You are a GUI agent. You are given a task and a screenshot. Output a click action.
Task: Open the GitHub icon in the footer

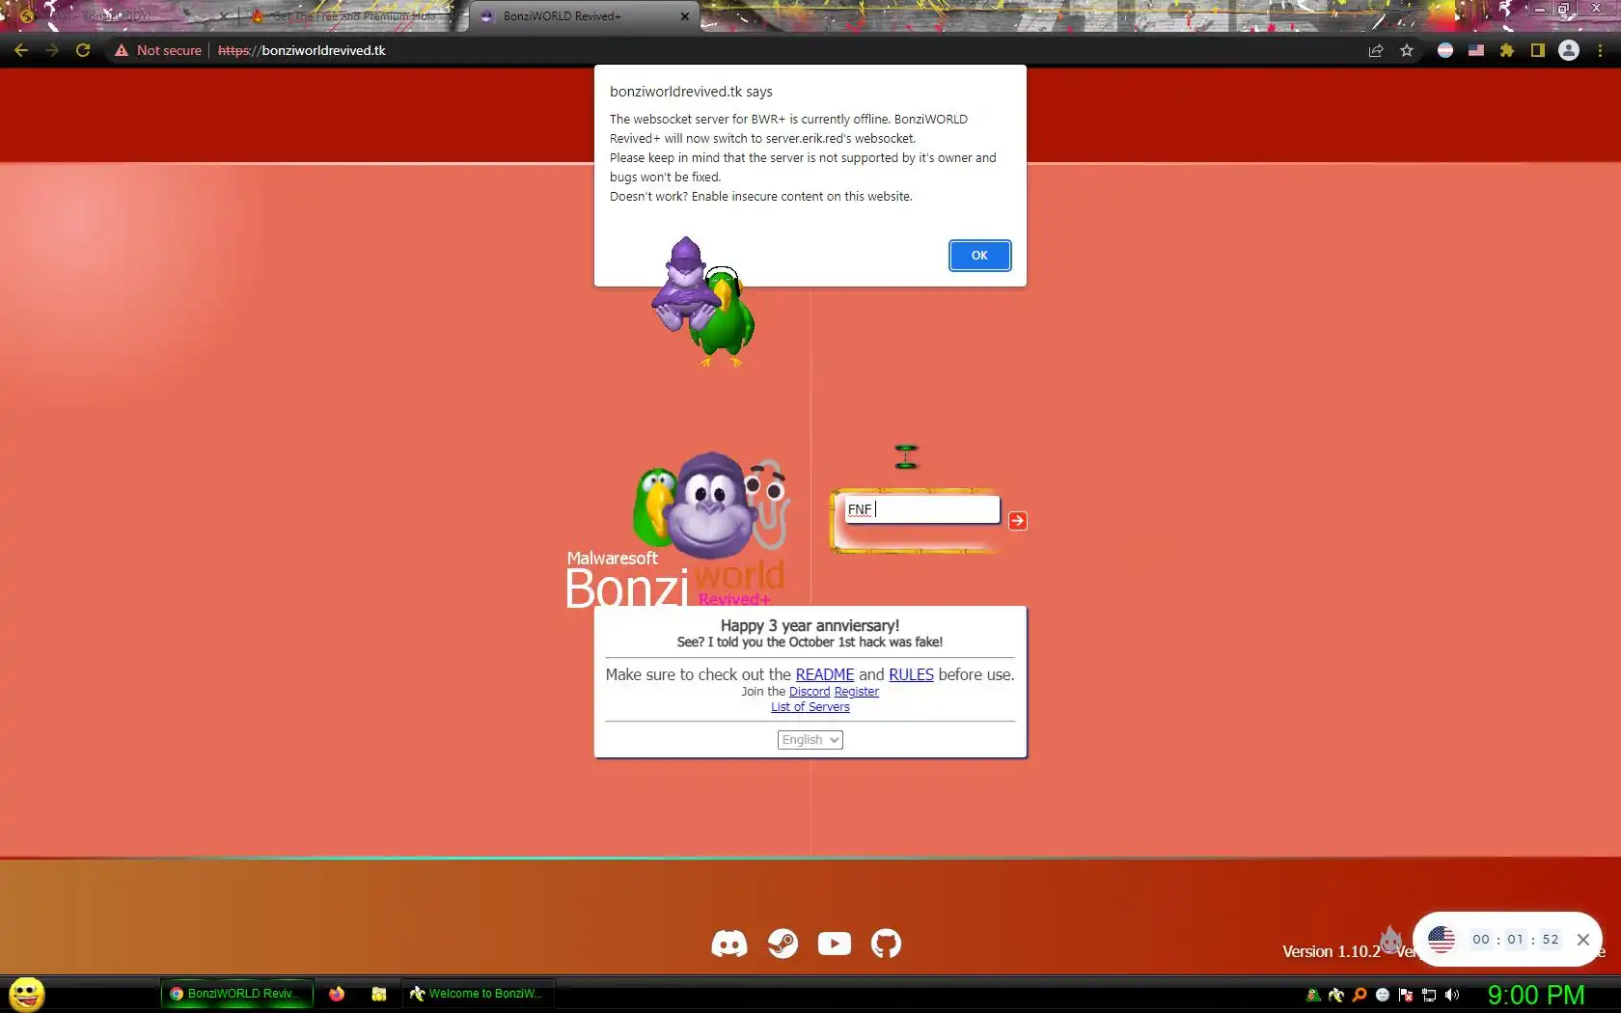coord(886,944)
